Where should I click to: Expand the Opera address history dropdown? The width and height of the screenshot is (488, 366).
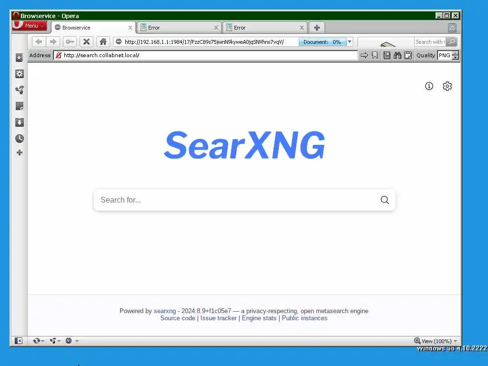point(349,42)
